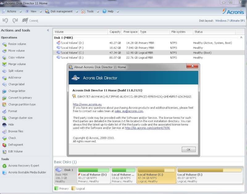Click the Edit Volume icon
Image resolution: width=247 pixels, height=194 pixels.
pyautogui.click(x=4, y=151)
